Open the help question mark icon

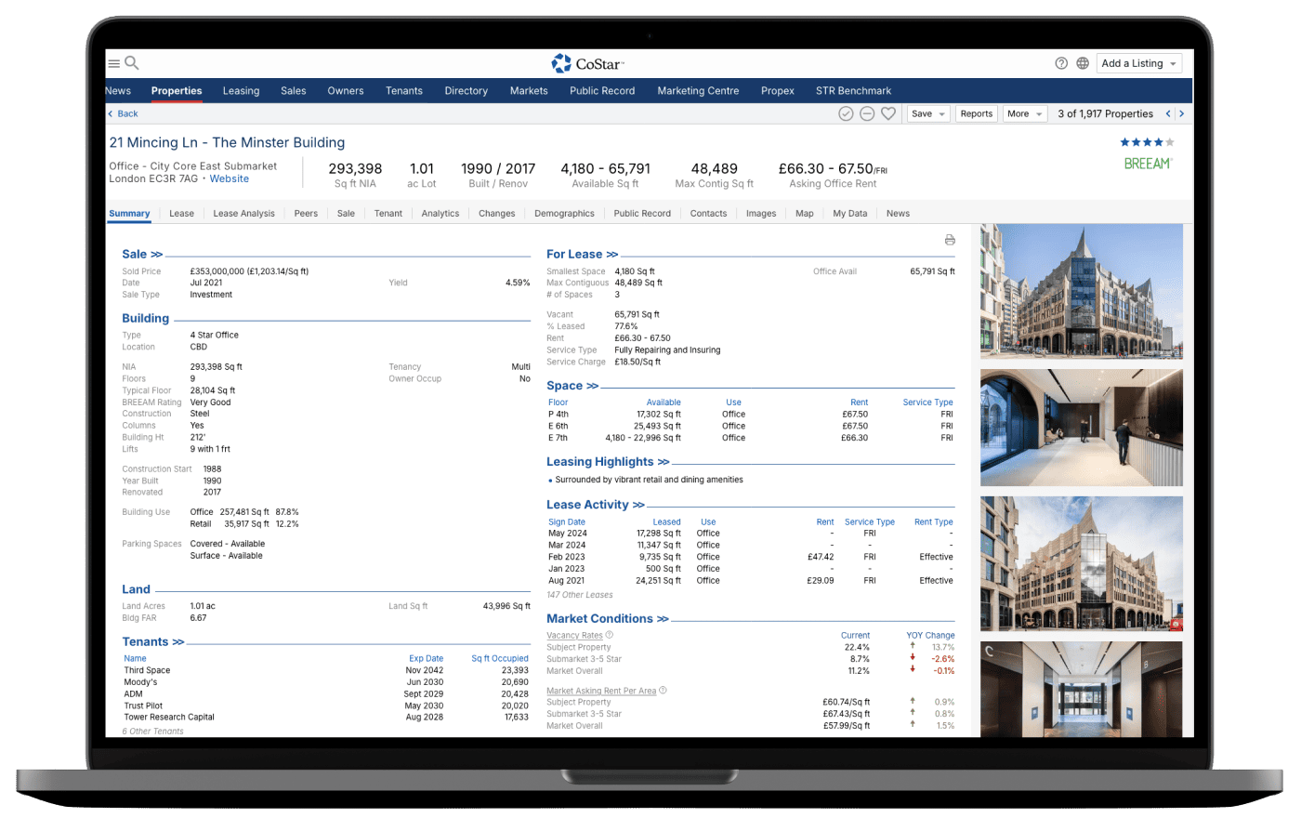point(1061,63)
